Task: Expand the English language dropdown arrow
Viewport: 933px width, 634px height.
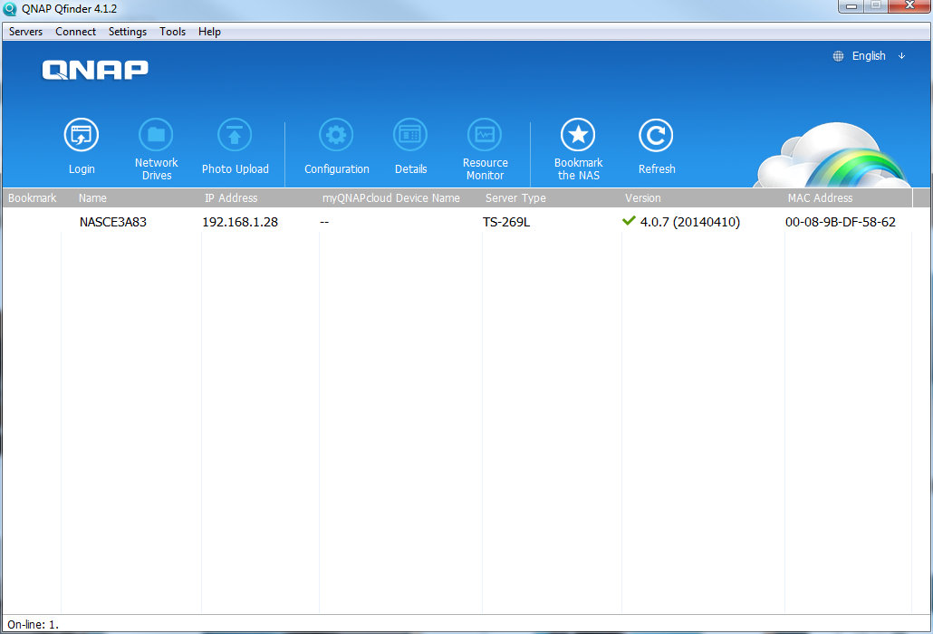Action: (x=902, y=56)
